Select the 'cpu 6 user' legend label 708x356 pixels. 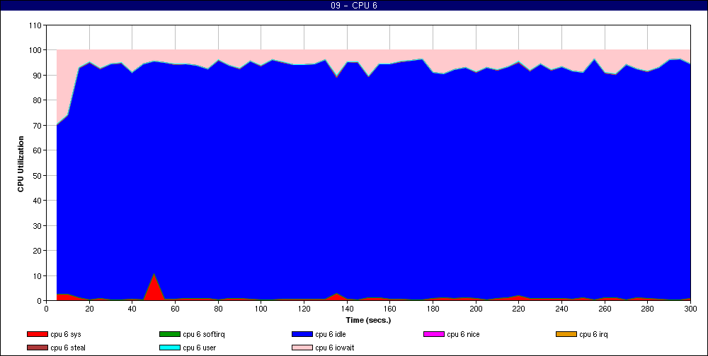(200, 348)
